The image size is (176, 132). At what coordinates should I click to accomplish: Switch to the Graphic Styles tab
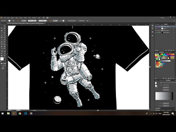tap(168, 52)
